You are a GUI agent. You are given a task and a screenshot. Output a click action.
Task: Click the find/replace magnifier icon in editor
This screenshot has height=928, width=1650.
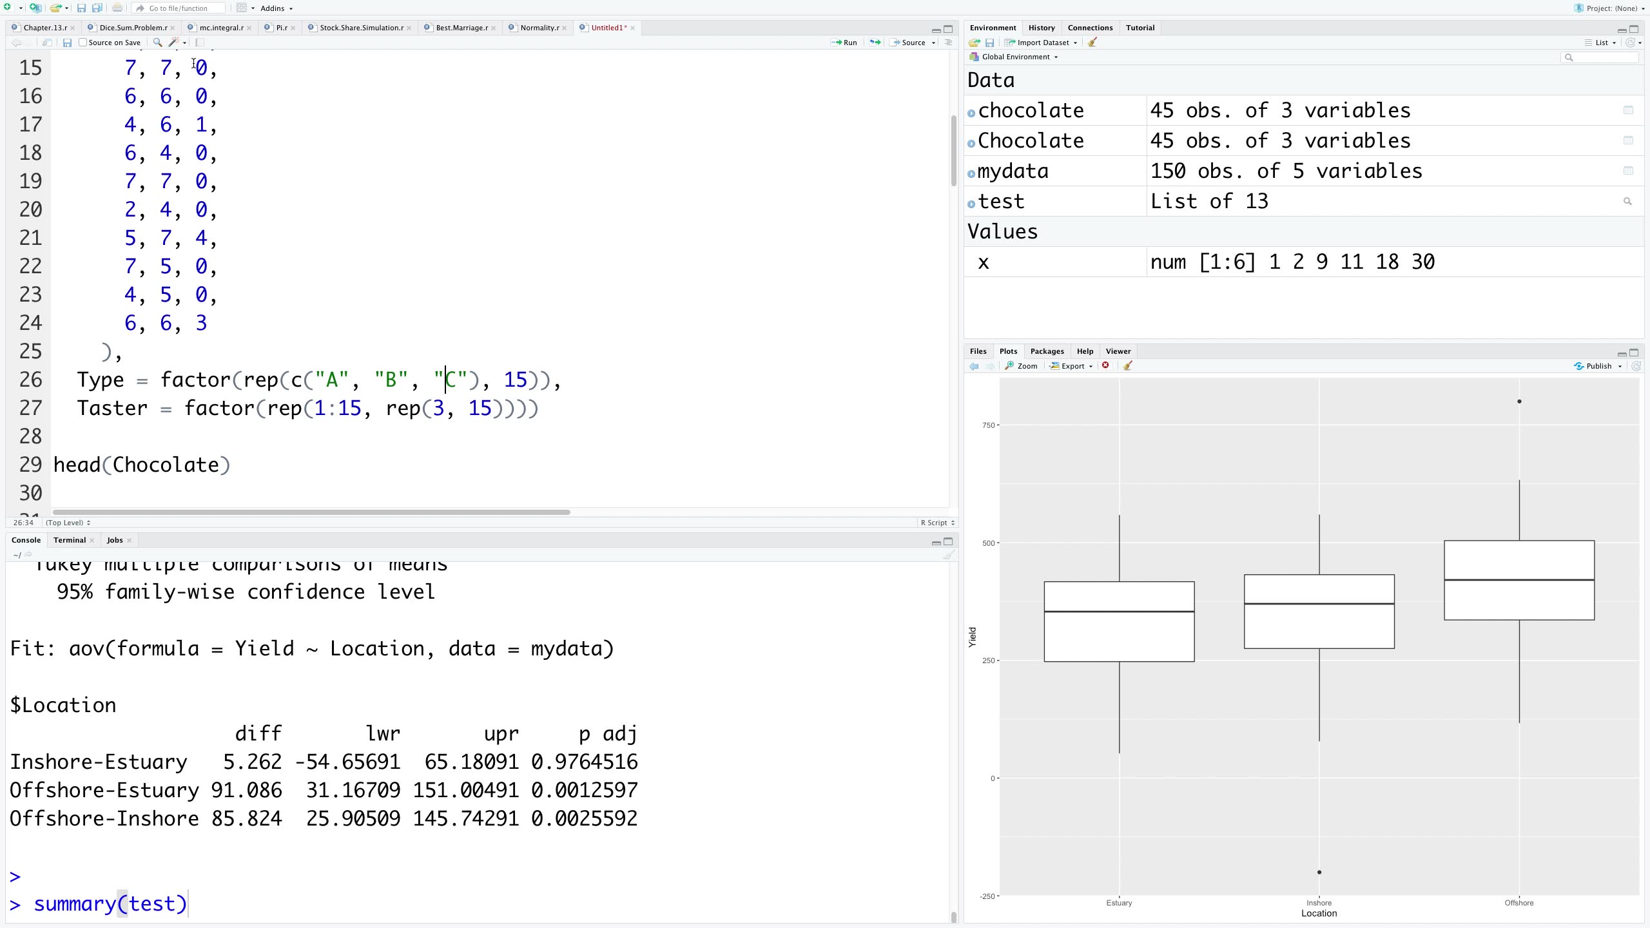pyautogui.click(x=157, y=43)
